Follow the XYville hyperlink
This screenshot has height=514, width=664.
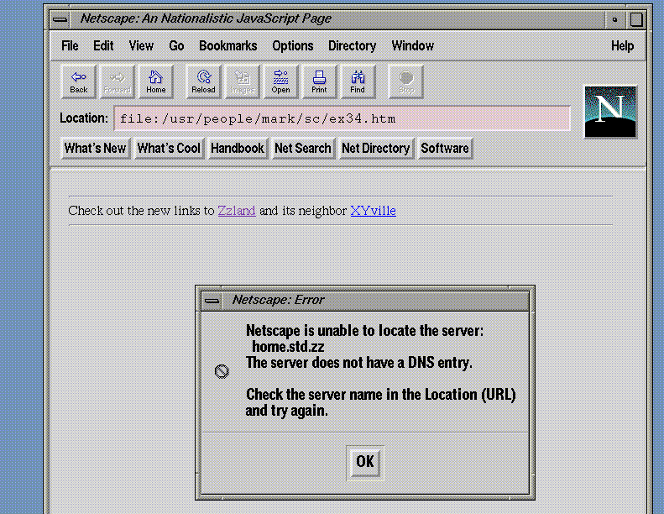click(373, 211)
